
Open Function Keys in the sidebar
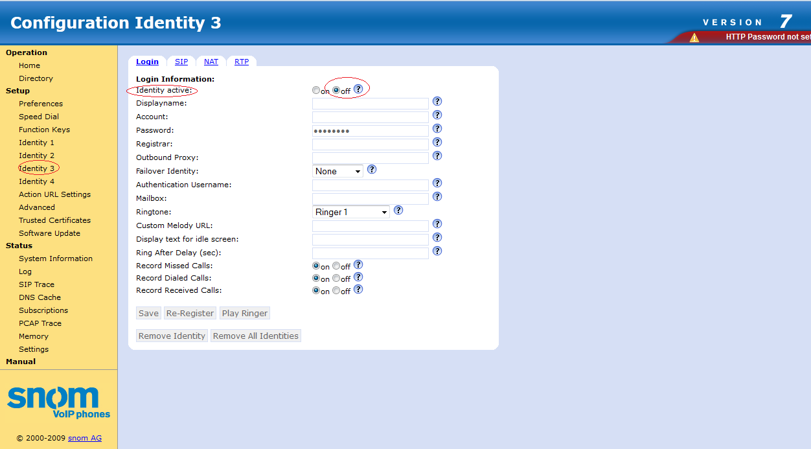click(44, 130)
